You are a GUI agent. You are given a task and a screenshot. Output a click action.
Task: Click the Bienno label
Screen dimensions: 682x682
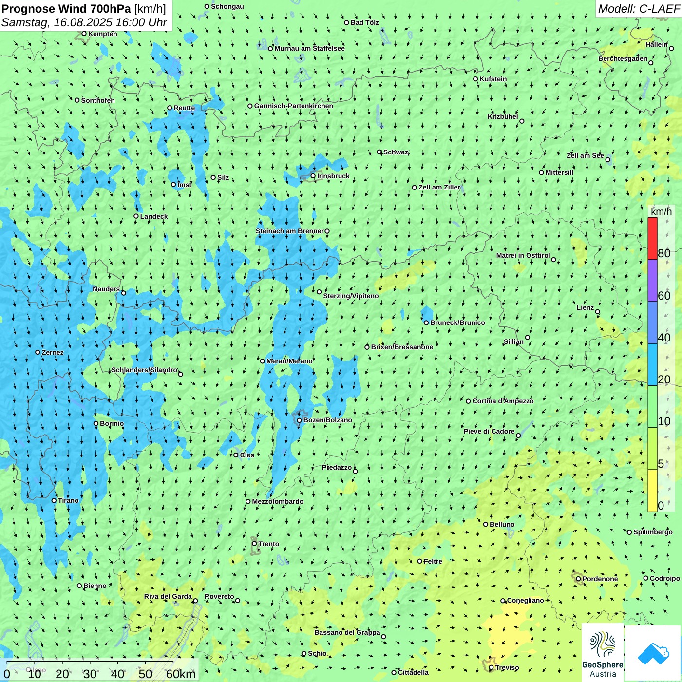click(x=95, y=586)
